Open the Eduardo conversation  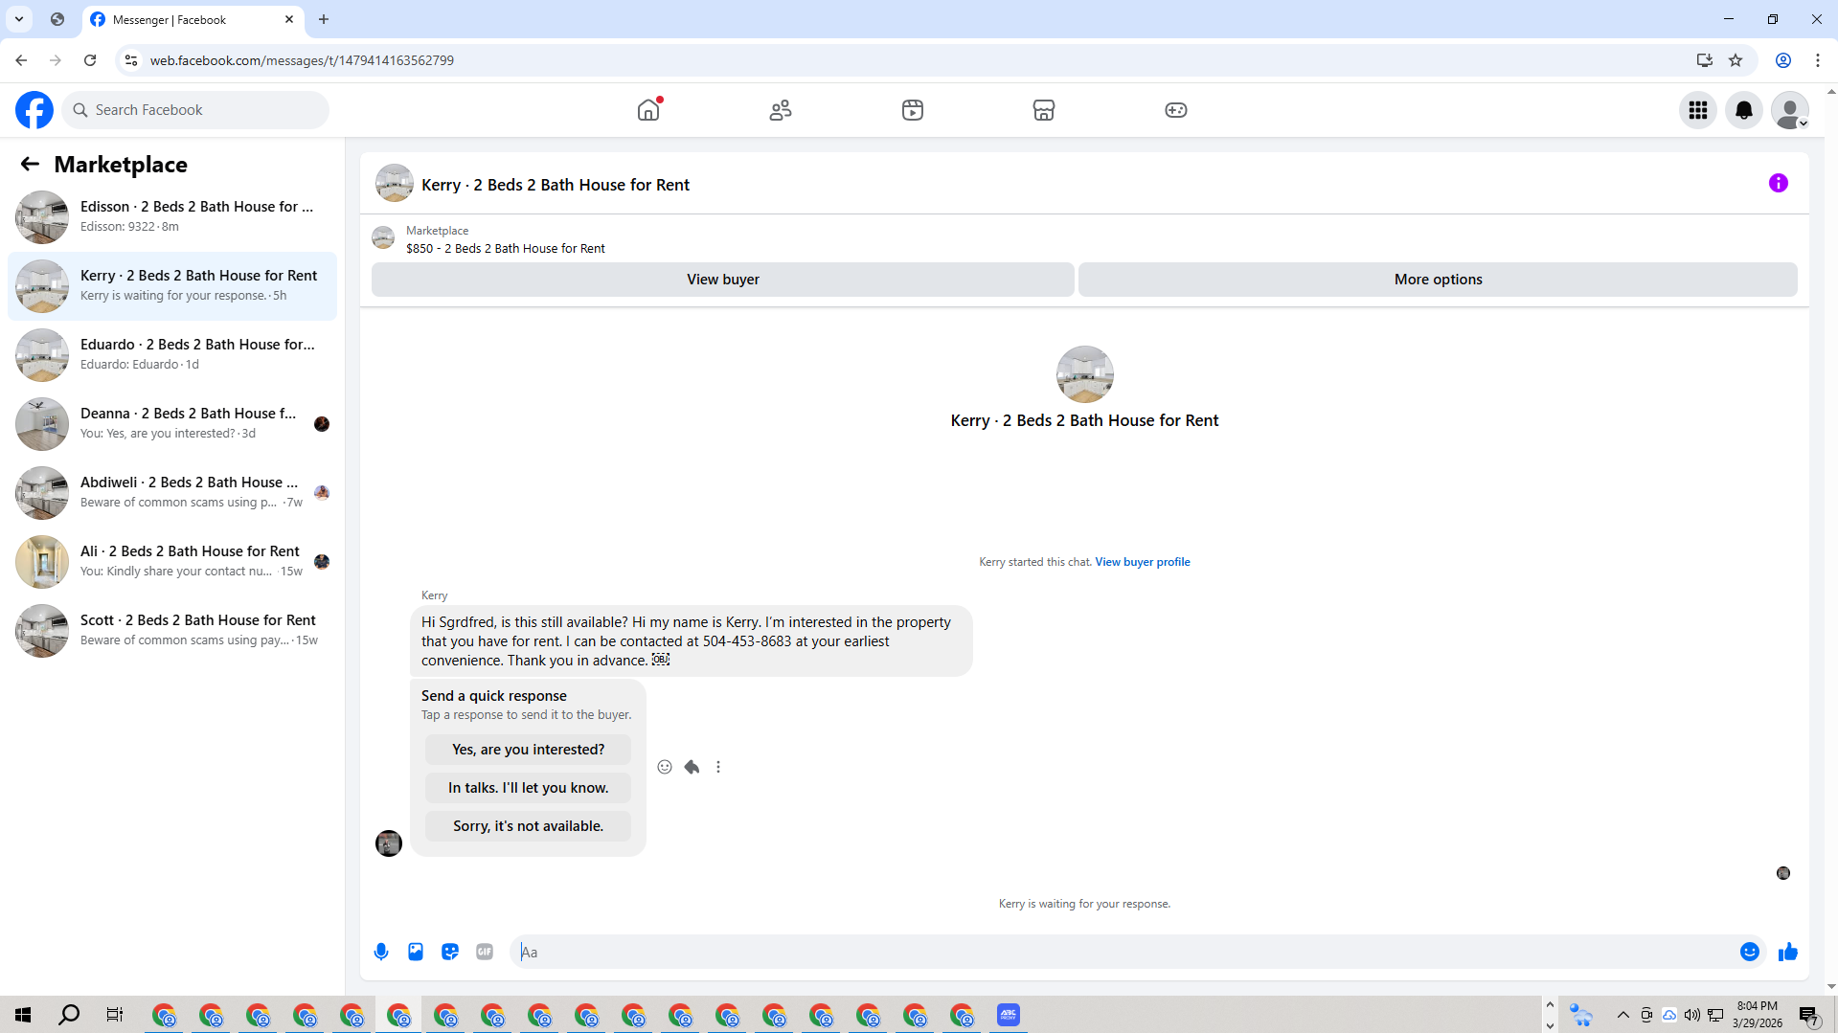pos(172,355)
